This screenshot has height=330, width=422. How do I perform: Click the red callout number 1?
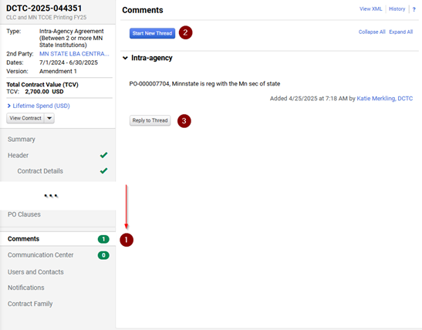pos(127,240)
